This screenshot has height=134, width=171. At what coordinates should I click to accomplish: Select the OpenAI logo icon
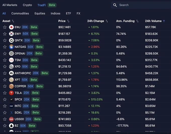click(x=11, y=53)
